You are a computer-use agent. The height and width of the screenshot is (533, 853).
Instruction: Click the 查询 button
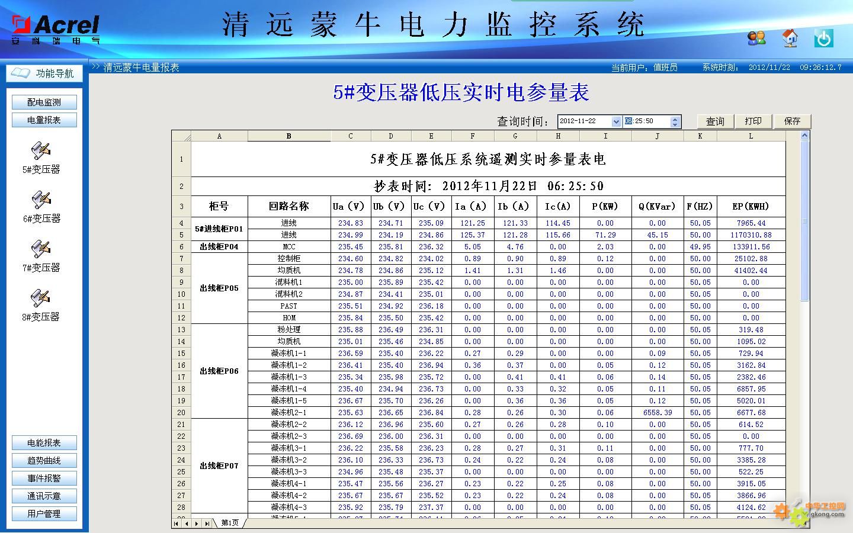point(715,121)
